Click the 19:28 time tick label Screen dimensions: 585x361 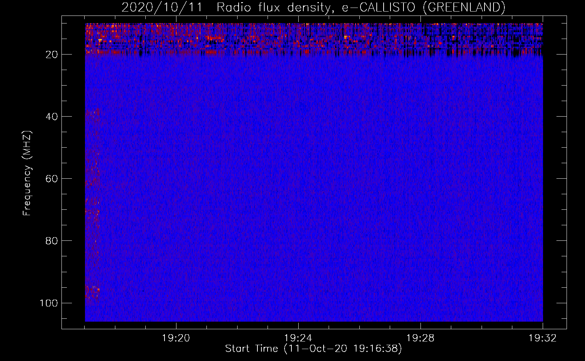[420, 338]
